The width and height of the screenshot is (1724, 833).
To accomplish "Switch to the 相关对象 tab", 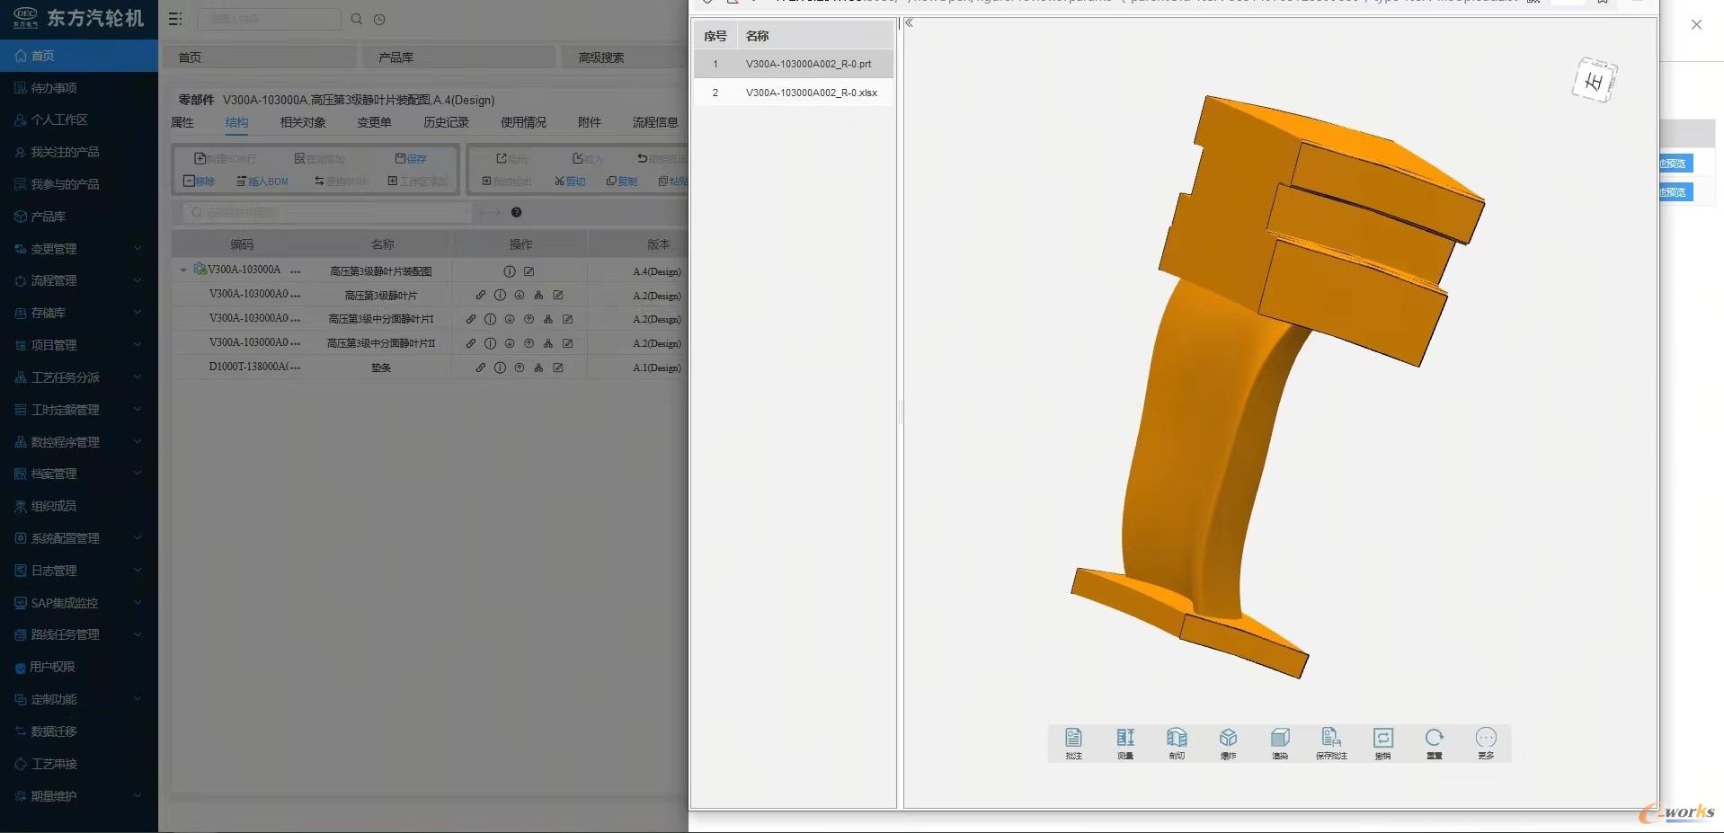I will tap(303, 122).
